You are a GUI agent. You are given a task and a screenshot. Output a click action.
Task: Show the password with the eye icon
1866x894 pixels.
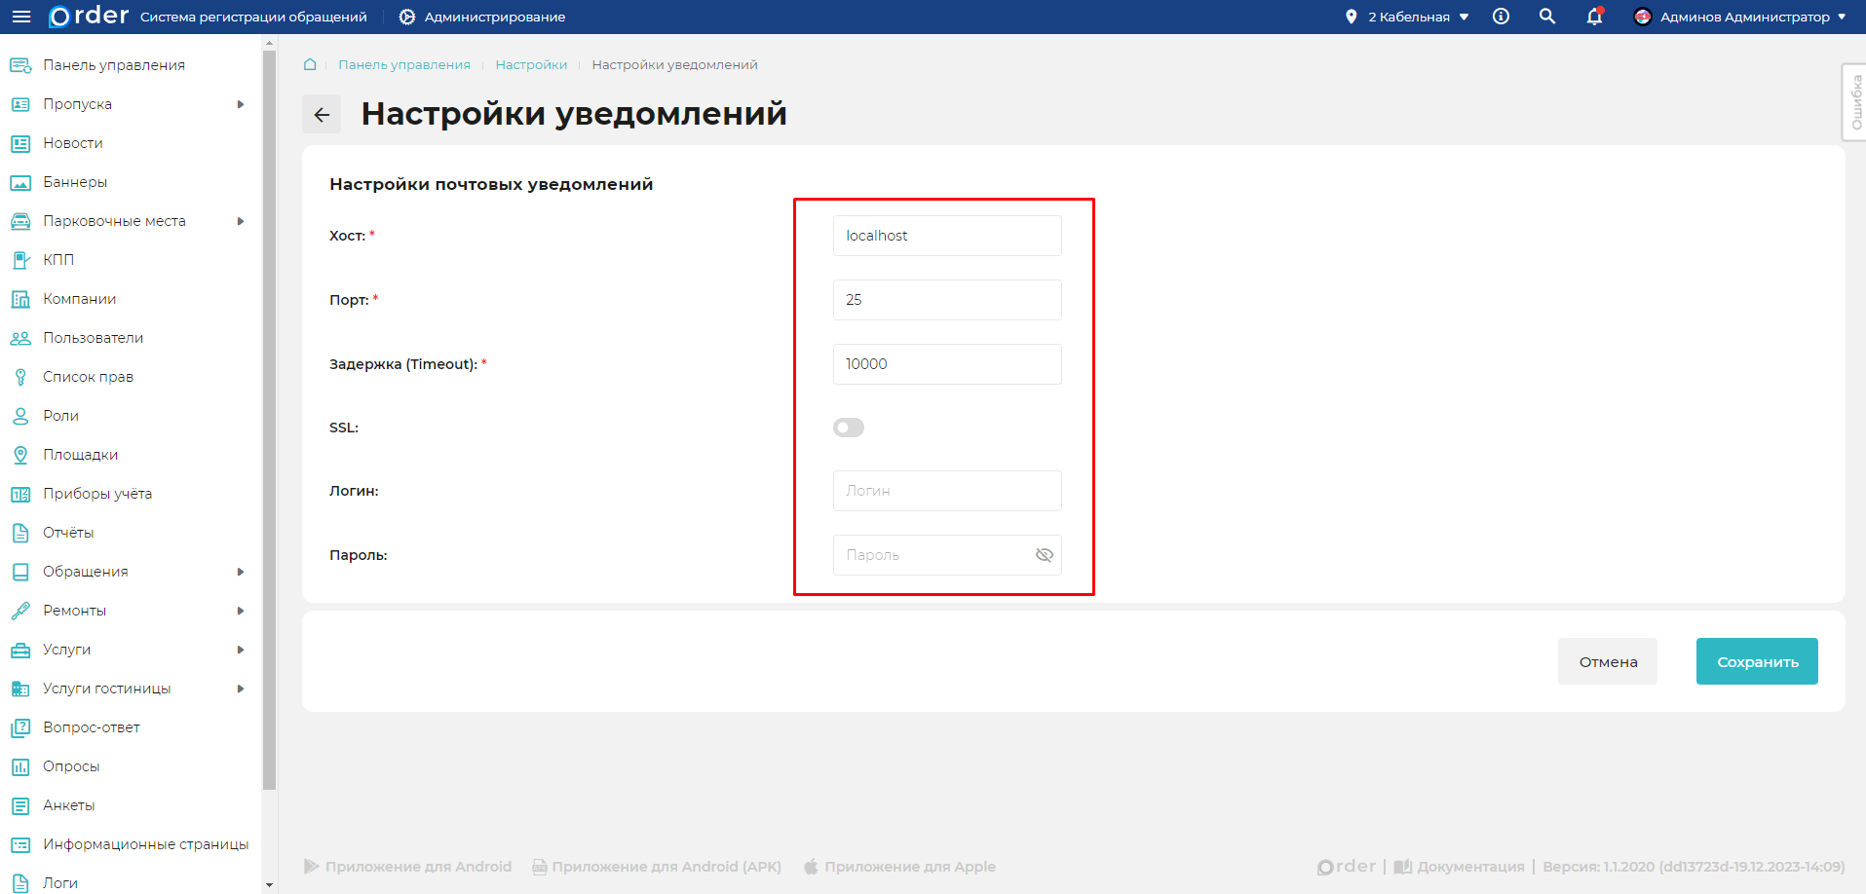coord(1044,554)
